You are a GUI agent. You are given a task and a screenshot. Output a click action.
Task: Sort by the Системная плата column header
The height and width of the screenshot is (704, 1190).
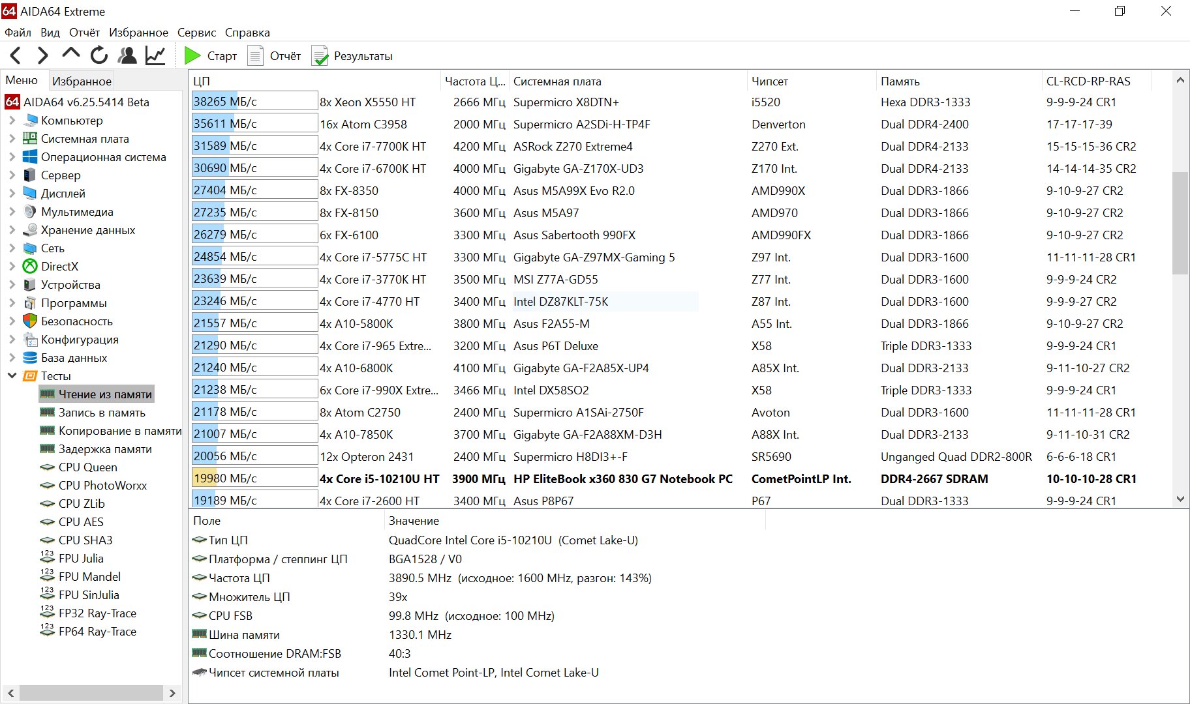[628, 81]
